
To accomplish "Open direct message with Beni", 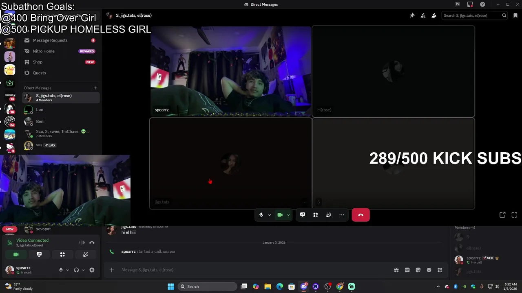I will click(x=61, y=121).
